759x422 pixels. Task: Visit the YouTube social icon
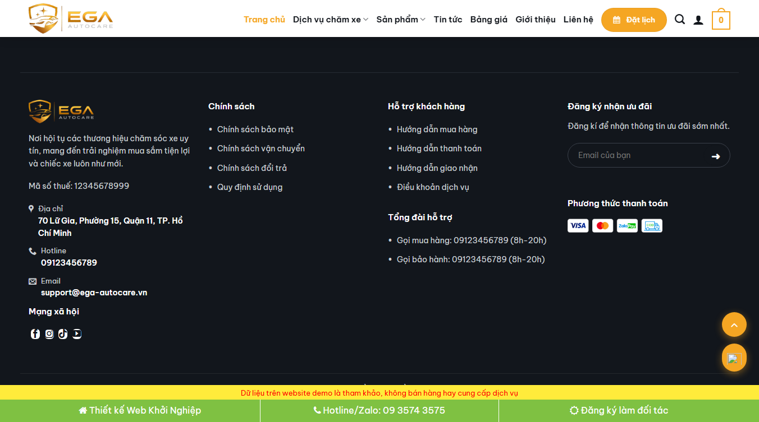77,334
